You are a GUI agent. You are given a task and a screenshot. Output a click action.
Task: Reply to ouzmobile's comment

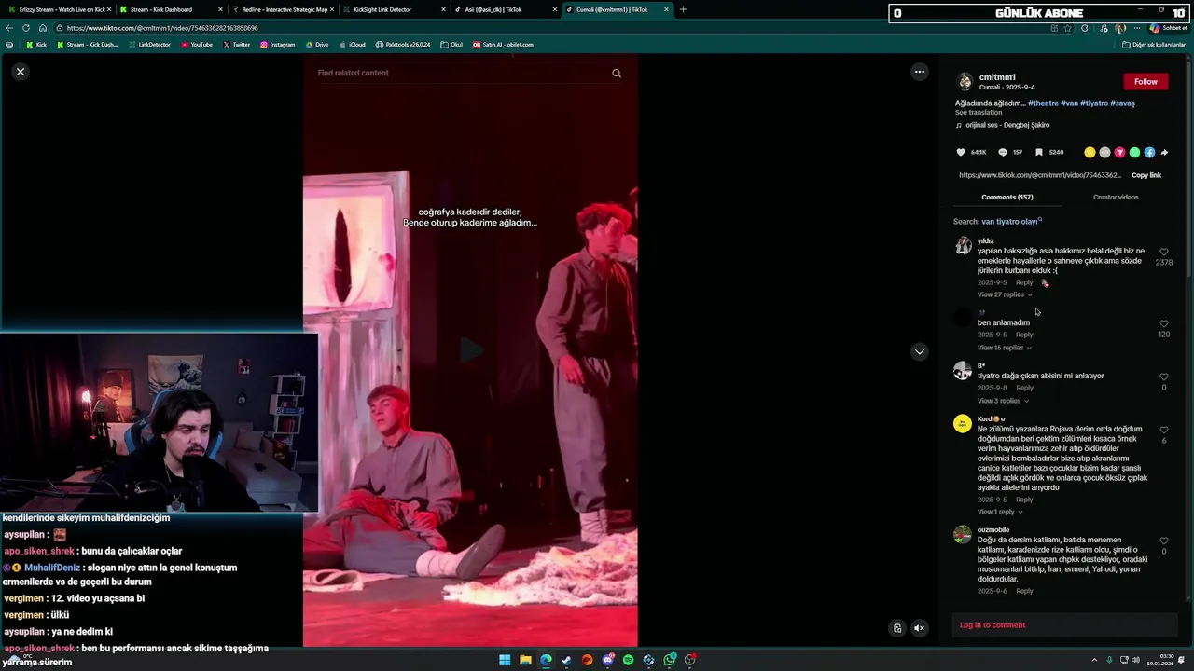click(1024, 591)
